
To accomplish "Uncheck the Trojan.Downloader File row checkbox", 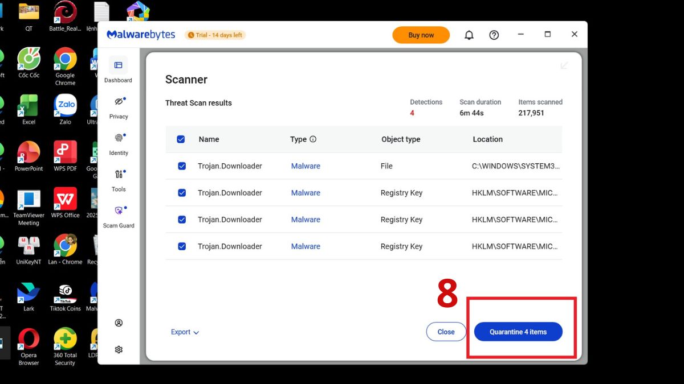I will (x=182, y=166).
